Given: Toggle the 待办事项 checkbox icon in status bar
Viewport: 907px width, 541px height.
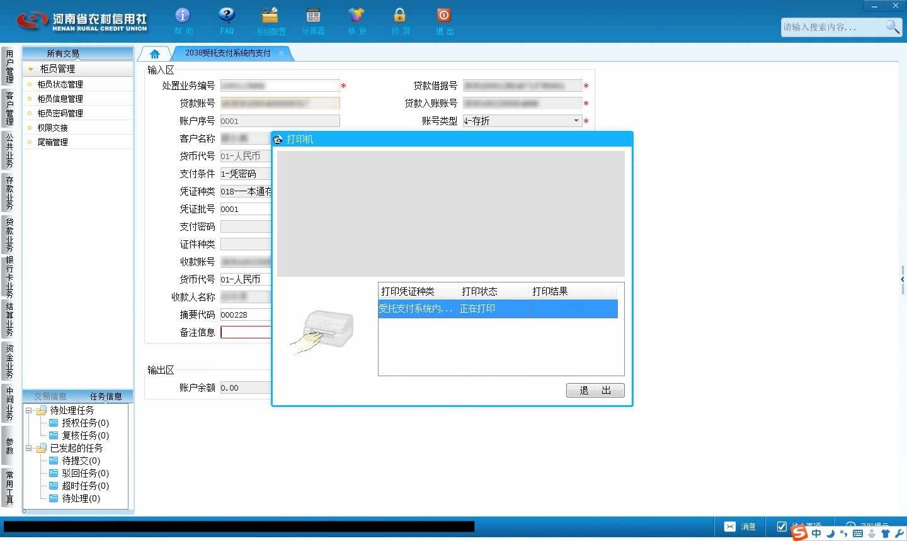Looking at the screenshot, I should click(x=782, y=527).
